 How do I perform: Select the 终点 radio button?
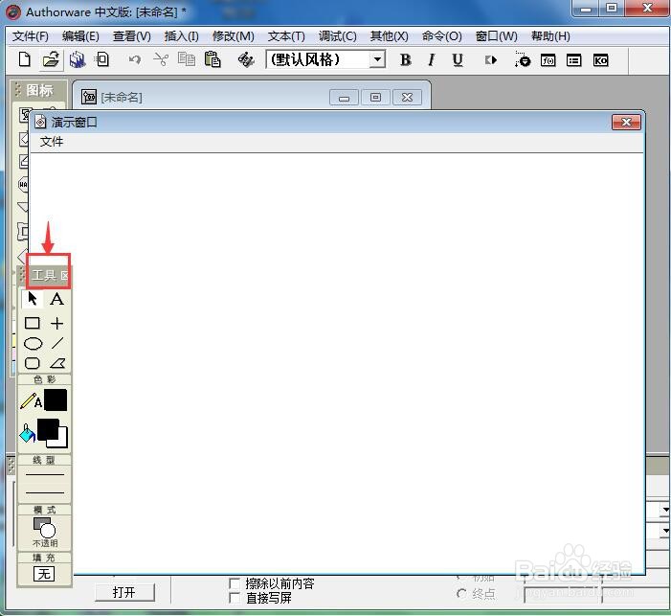461,594
